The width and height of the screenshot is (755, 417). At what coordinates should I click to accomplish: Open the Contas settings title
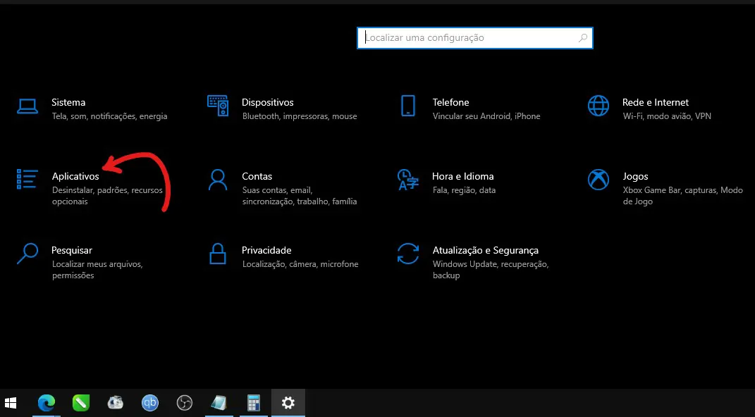coord(257,177)
